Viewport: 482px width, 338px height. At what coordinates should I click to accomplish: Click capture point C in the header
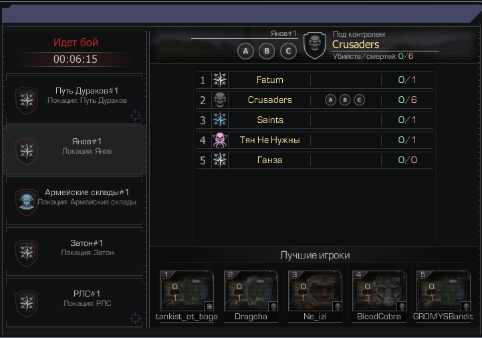point(288,51)
